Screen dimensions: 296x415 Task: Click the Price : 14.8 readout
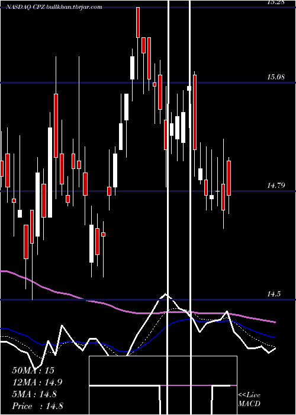(37, 406)
